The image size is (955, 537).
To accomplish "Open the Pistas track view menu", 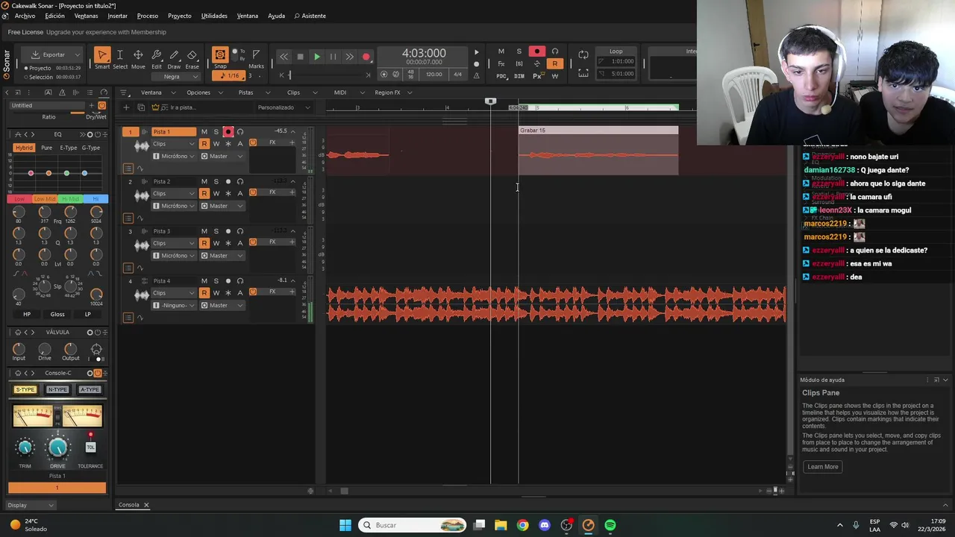I will [x=245, y=92].
